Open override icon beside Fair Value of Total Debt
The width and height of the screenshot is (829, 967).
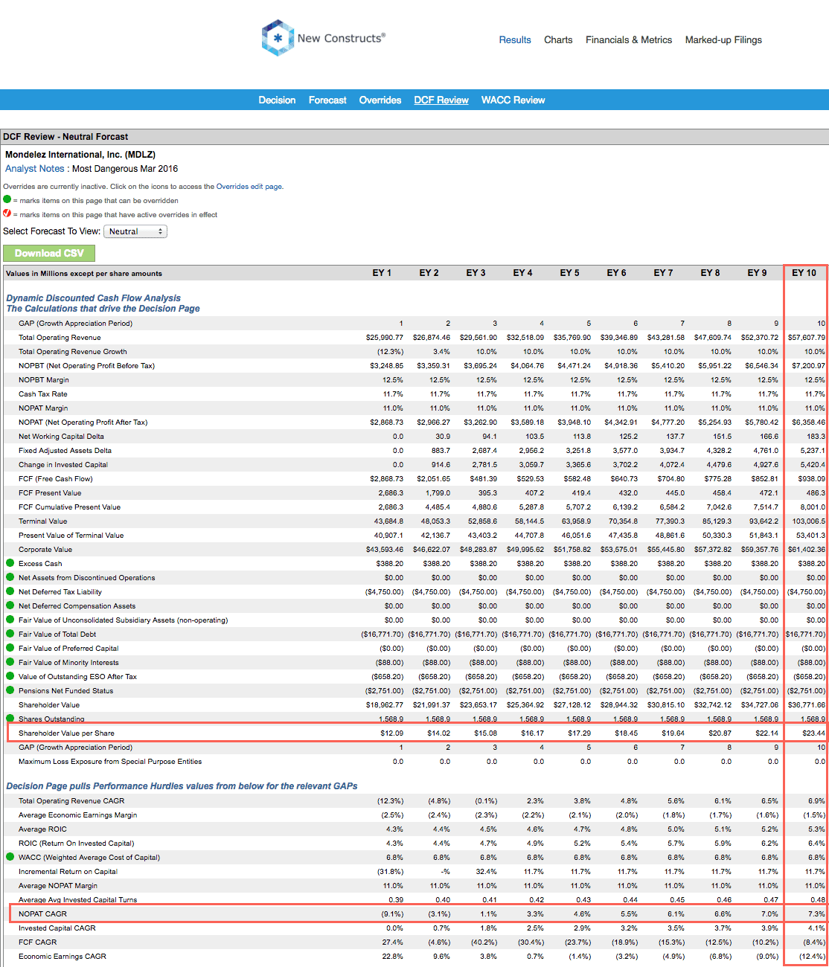pyautogui.click(x=10, y=634)
